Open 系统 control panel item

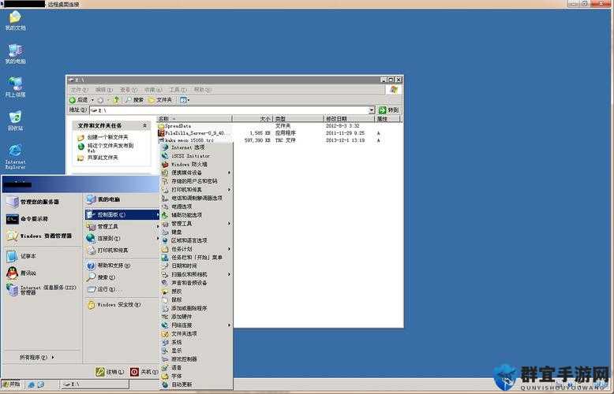pos(197,343)
